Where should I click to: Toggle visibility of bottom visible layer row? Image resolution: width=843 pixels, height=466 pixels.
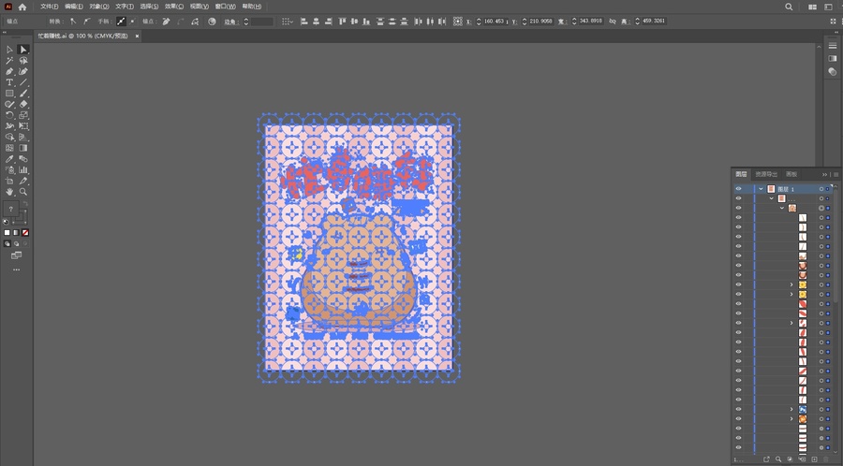738,447
